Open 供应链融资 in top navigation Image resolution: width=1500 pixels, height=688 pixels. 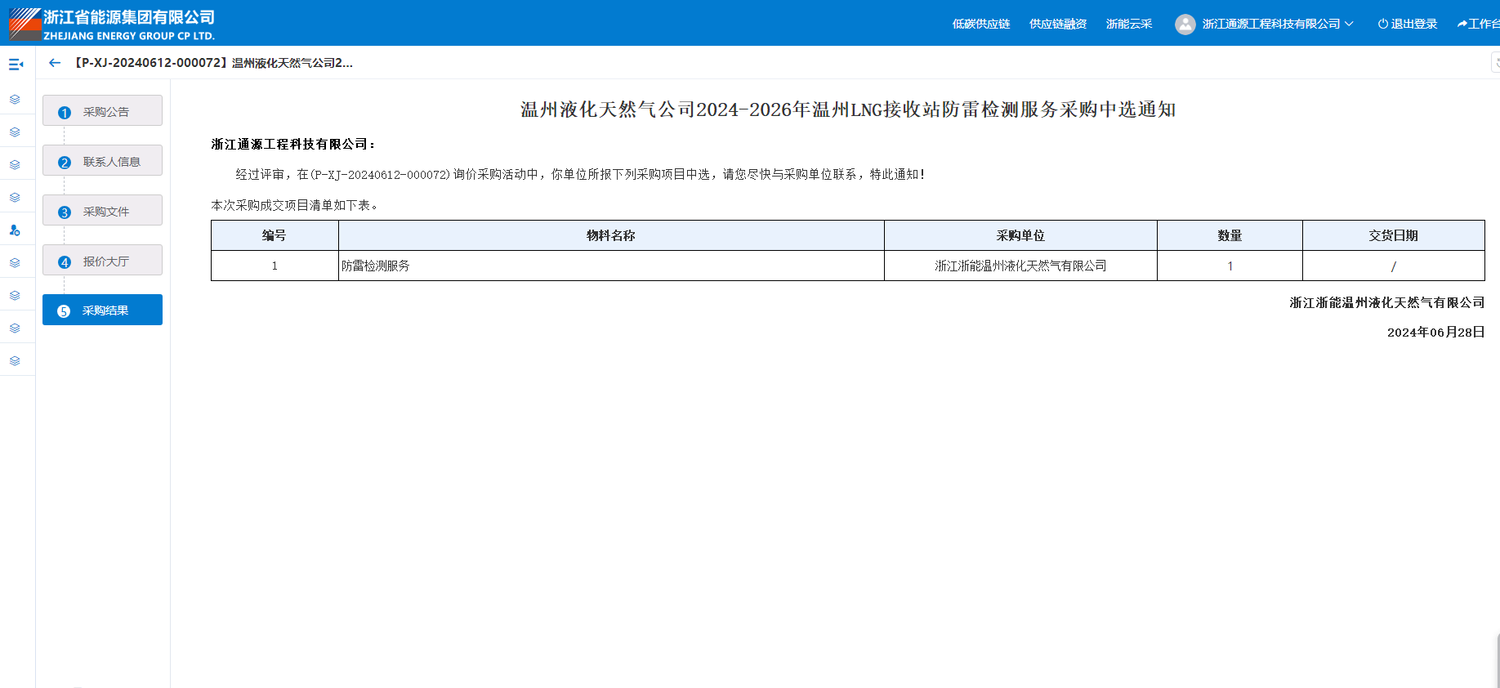[1057, 25]
